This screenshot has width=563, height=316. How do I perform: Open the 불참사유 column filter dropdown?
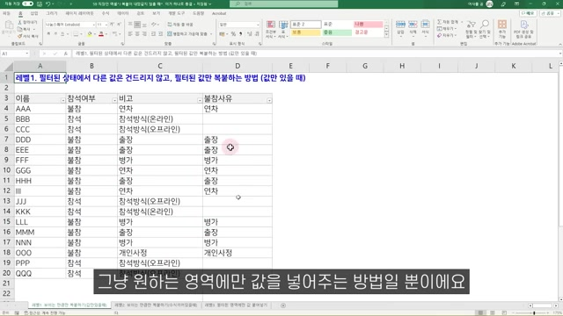(269, 100)
